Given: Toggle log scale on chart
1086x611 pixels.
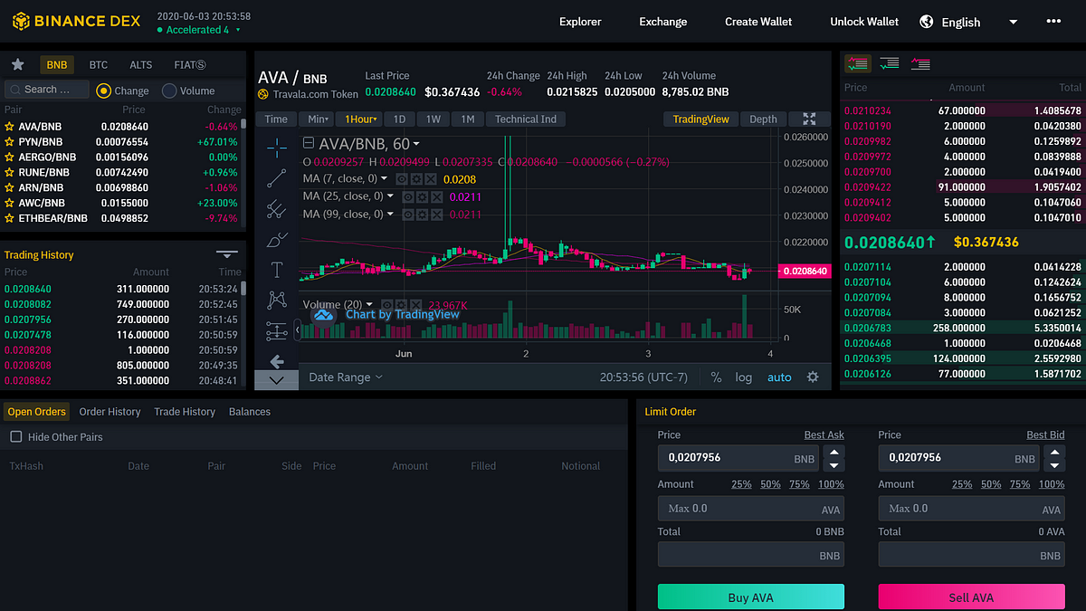Looking at the screenshot, I should click(743, 377).
